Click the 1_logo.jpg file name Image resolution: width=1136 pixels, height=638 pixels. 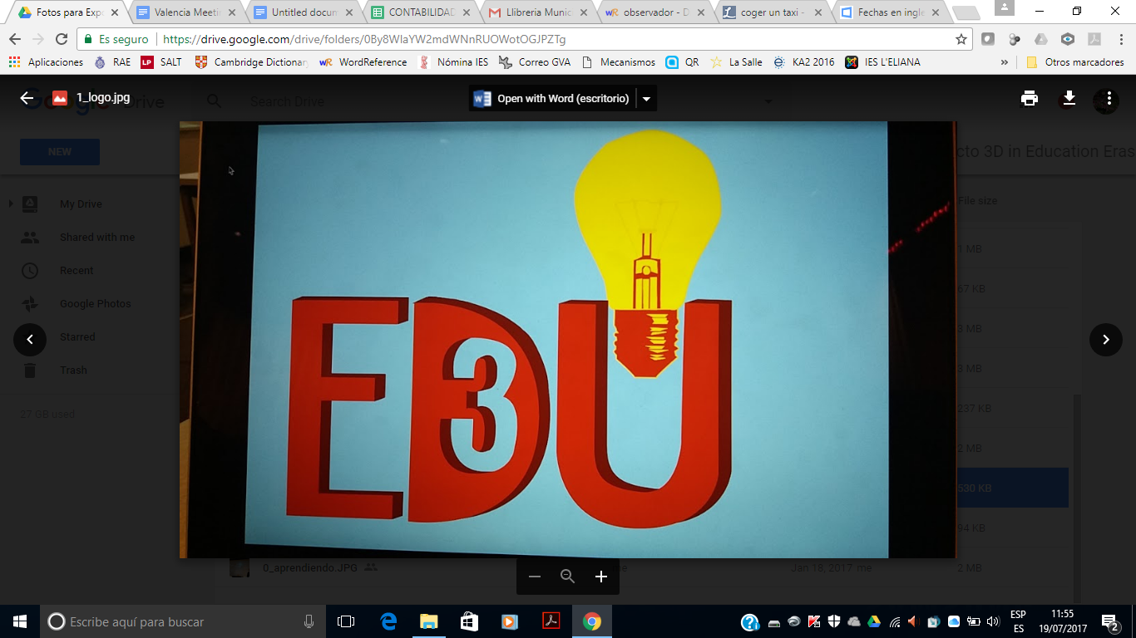point(103,98)
